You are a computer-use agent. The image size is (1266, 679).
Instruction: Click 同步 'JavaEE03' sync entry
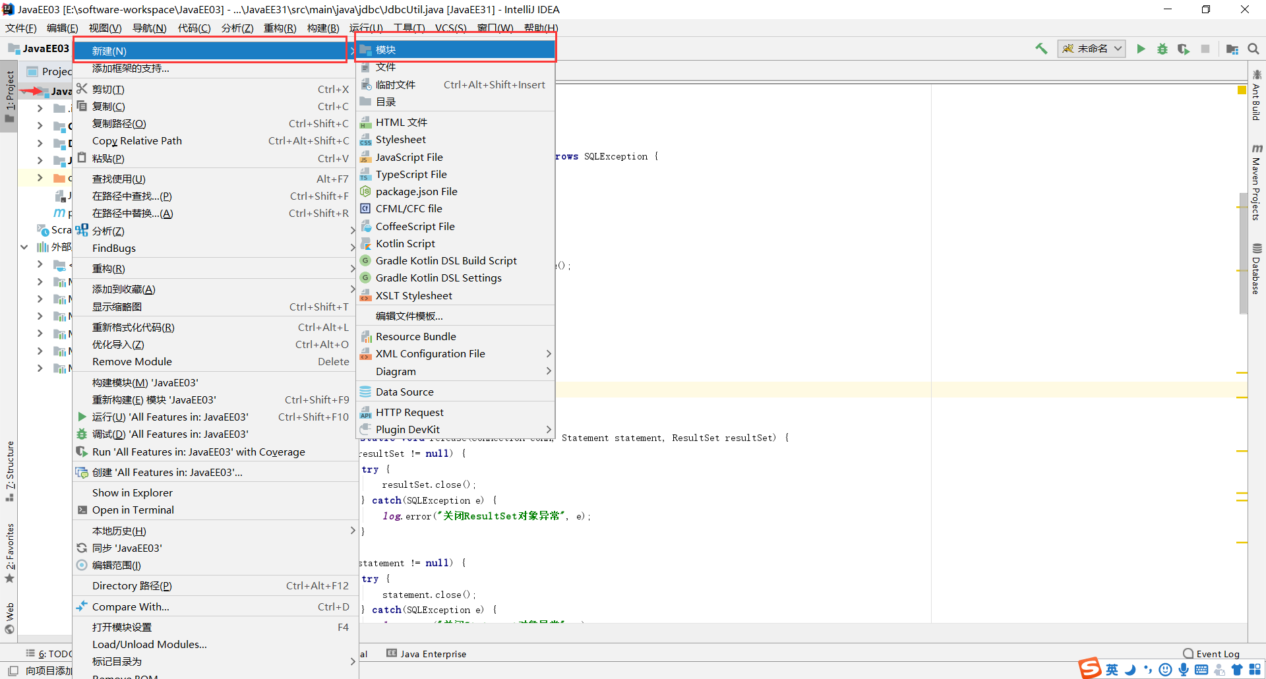(215, 548)
